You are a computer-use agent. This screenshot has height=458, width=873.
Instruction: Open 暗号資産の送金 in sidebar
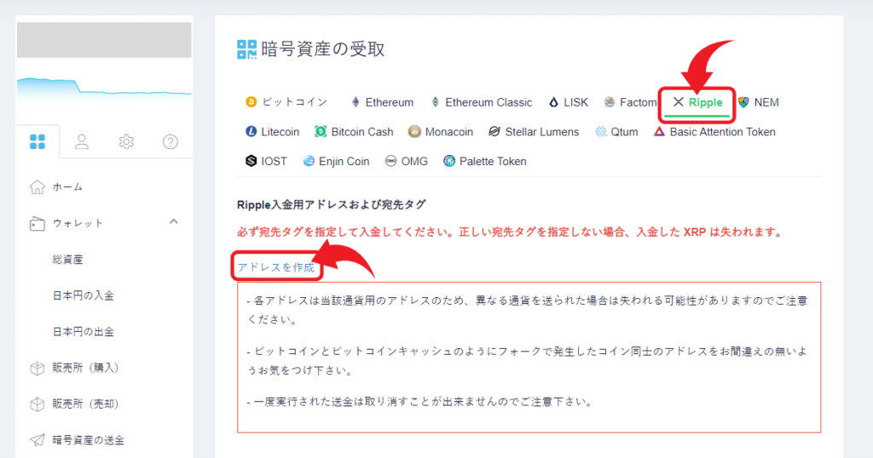pos(89,440)
